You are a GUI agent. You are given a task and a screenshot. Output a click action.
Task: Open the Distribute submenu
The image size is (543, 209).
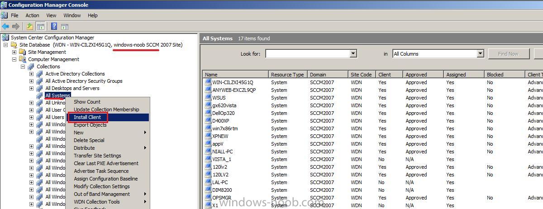(x=108, y=148)
